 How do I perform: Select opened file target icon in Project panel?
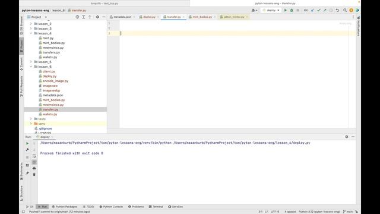(x=77, y=17)
